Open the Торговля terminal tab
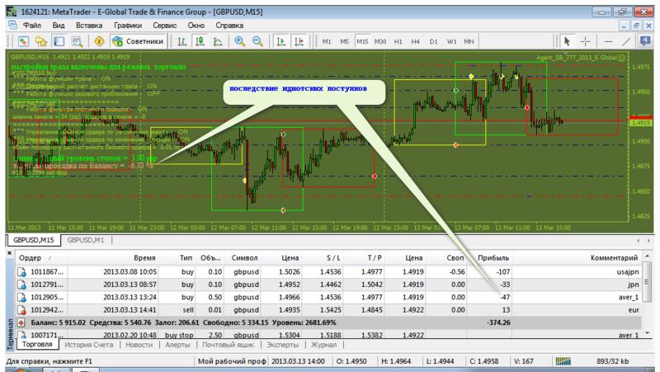Image resolution: width=660 pixels, height=372 pixels. [37, 344]
